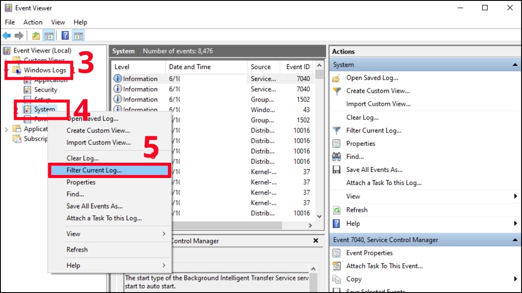Expand View submenu arrow in Actions pane
This screenshot has height=293, width=522.
tap(515, 196)
